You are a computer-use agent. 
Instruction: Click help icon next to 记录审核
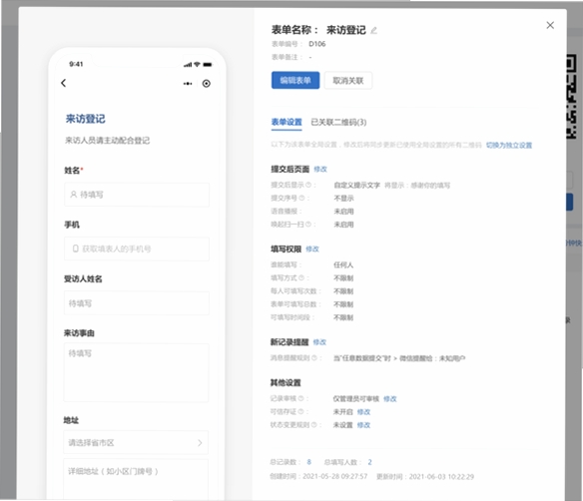coord(300,398)
